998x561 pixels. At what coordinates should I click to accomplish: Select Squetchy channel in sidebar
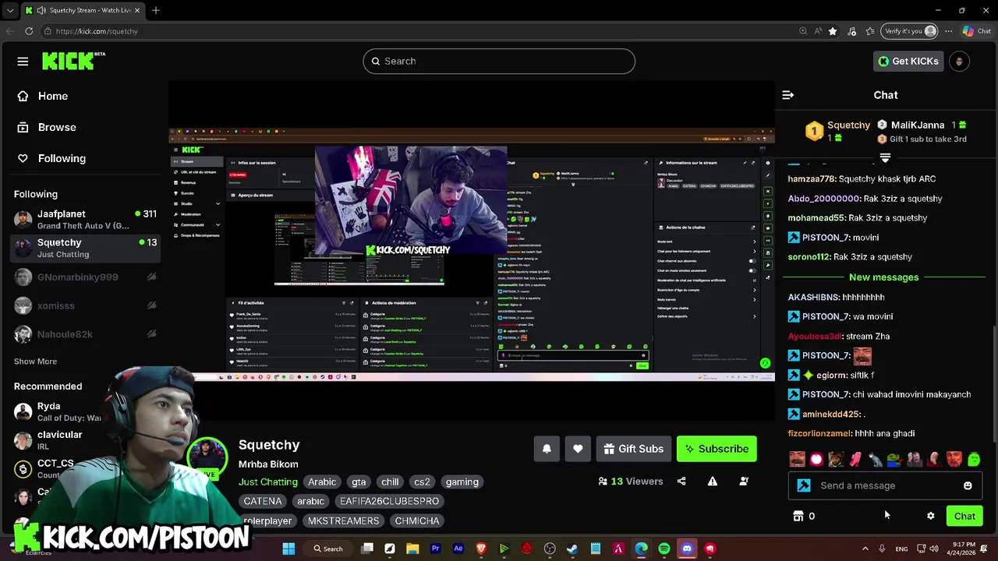(x=84, y=248)
